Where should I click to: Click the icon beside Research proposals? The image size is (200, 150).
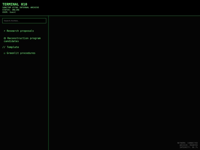4,31
